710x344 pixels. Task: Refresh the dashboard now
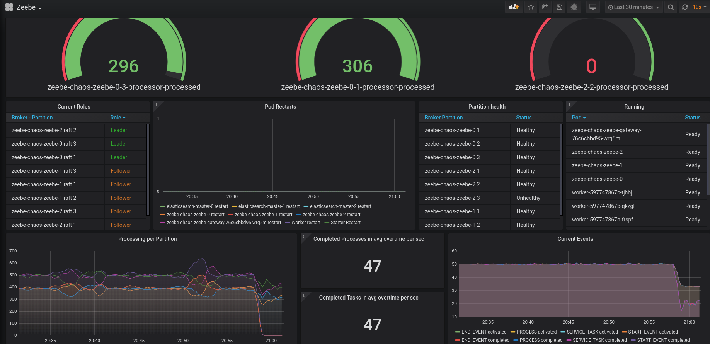tap(685, 7)
